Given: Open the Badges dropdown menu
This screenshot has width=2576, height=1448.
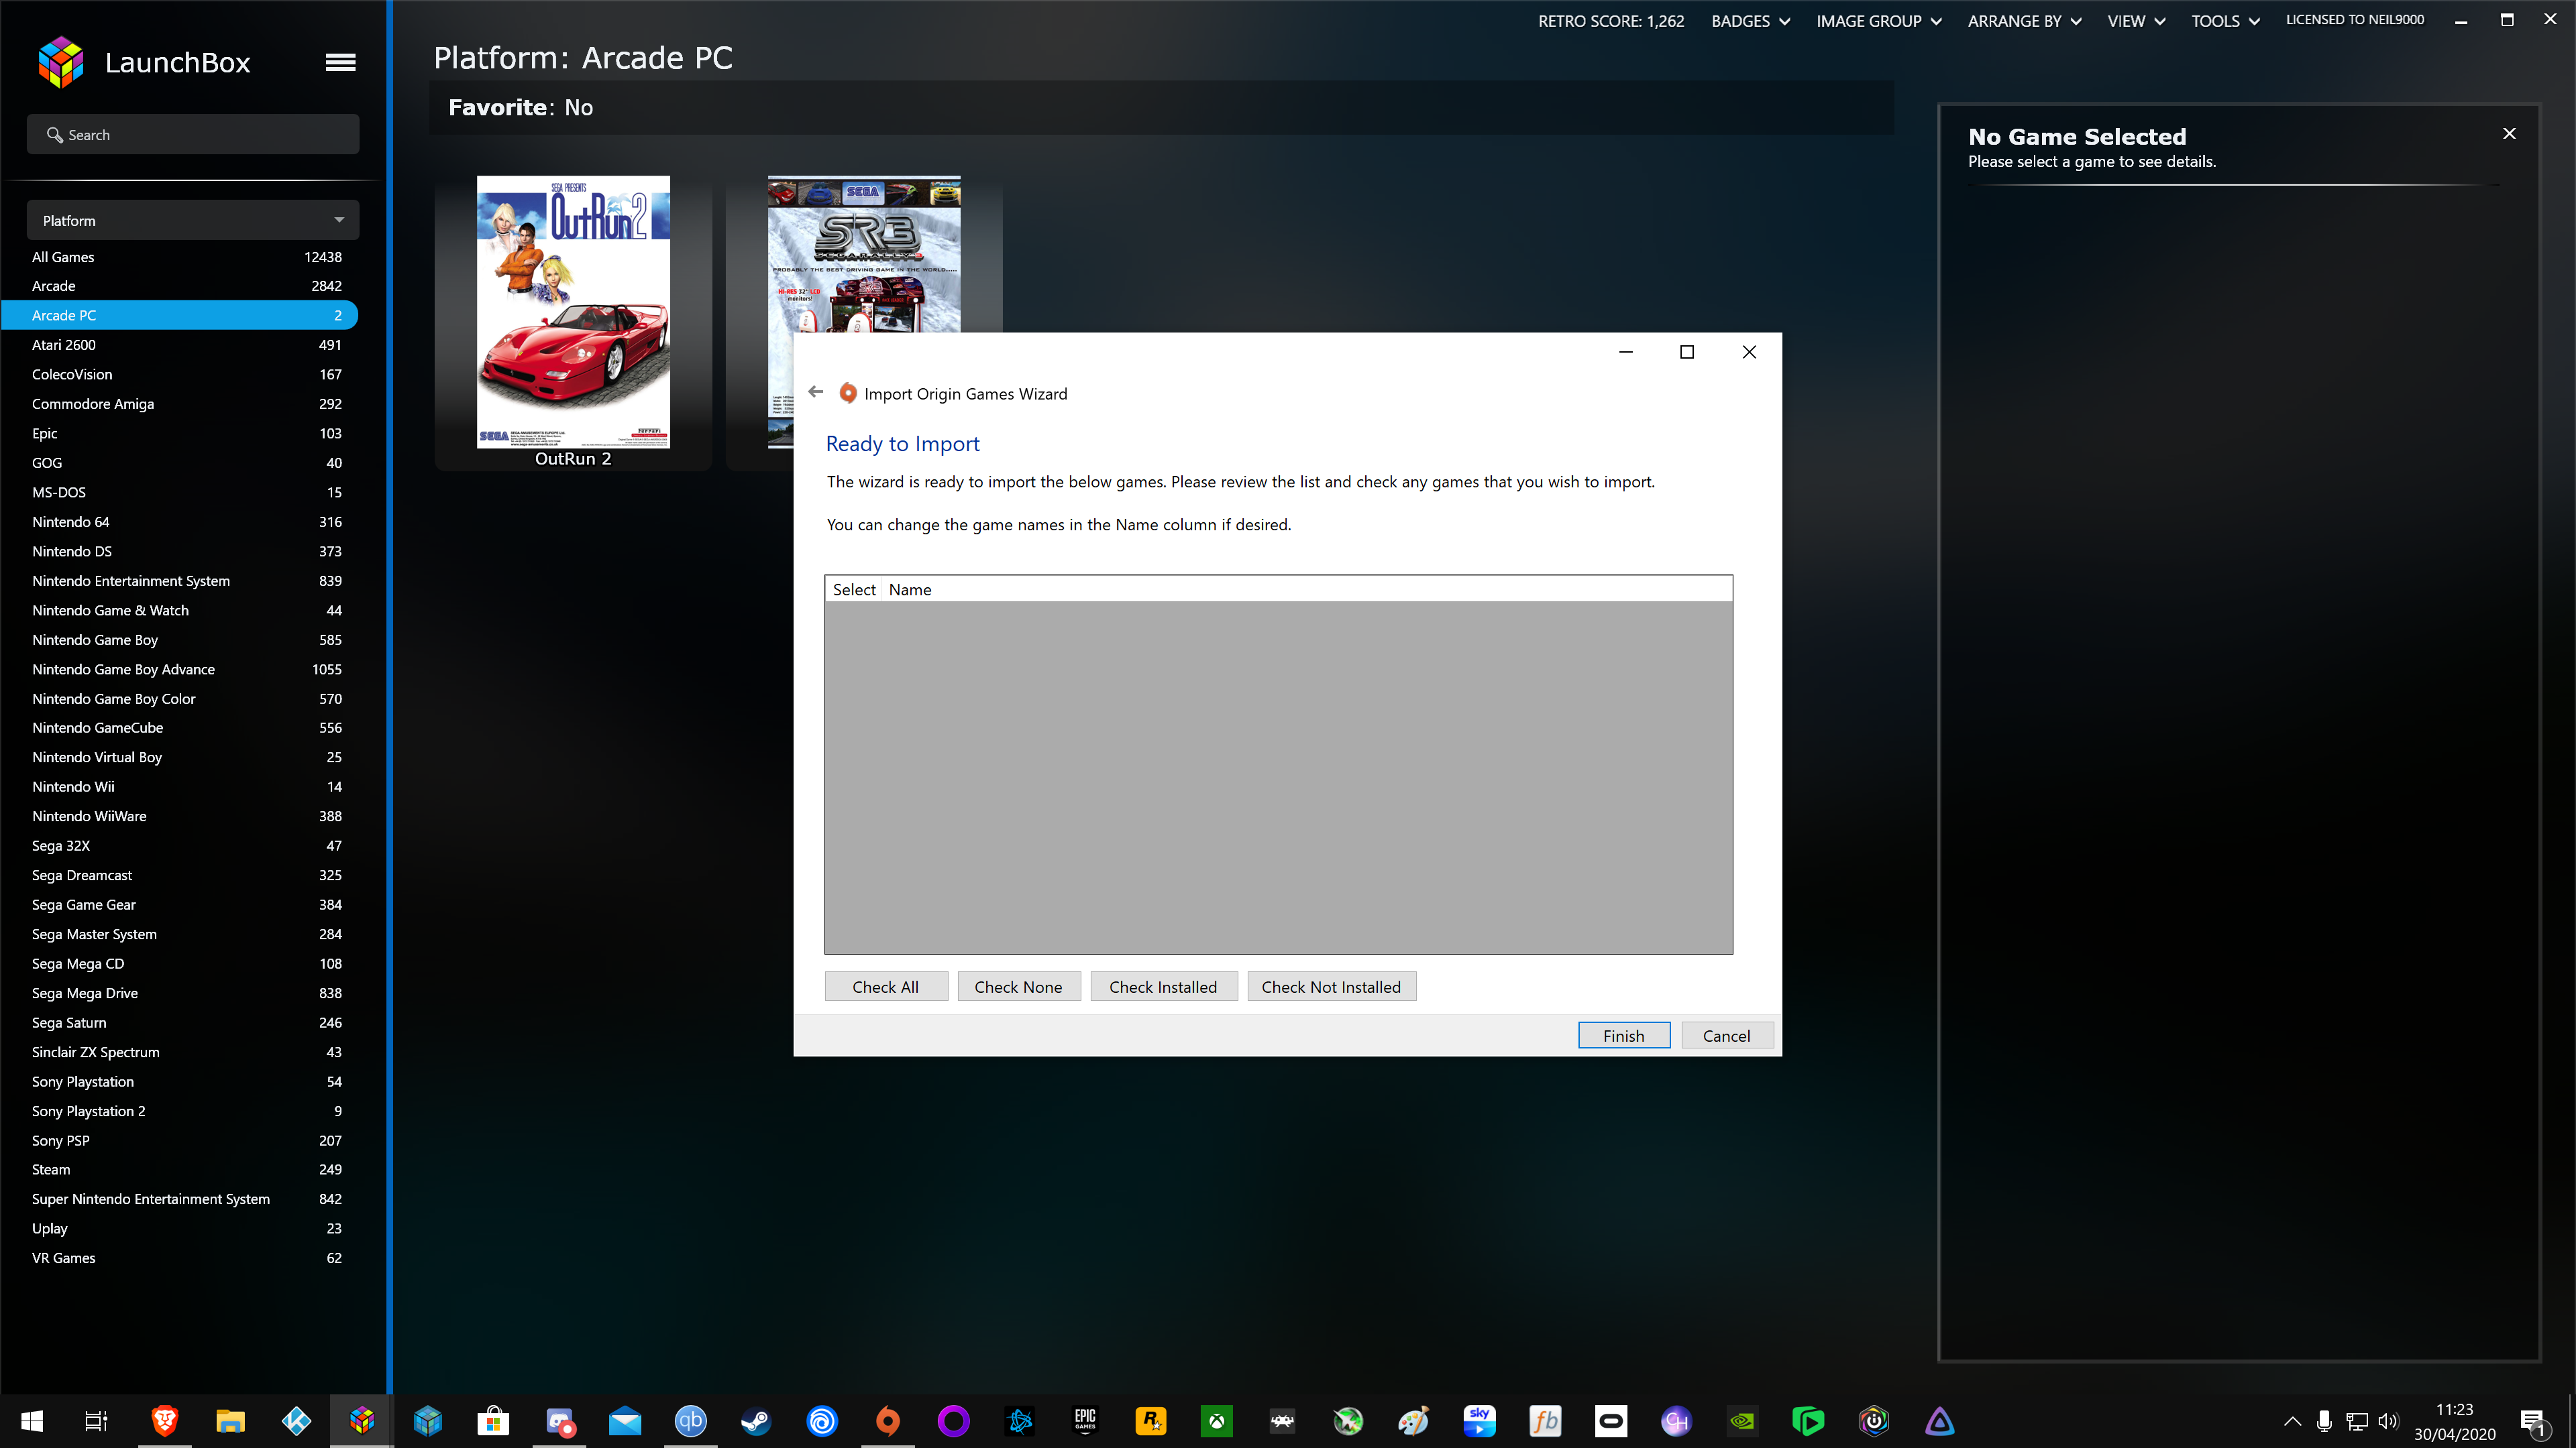Looking at the screenshot, I should pos(1750,21).
